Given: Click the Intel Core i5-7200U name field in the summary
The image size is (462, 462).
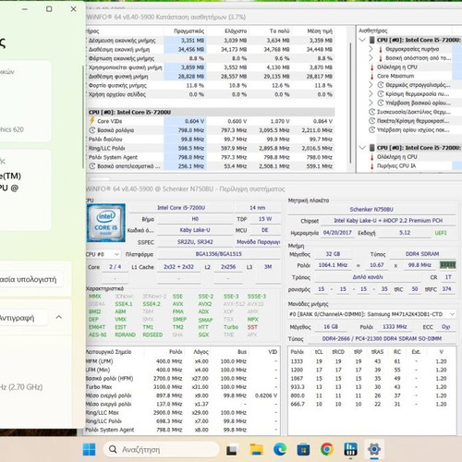Looking at the screenshot, I should tap(181, 208).
